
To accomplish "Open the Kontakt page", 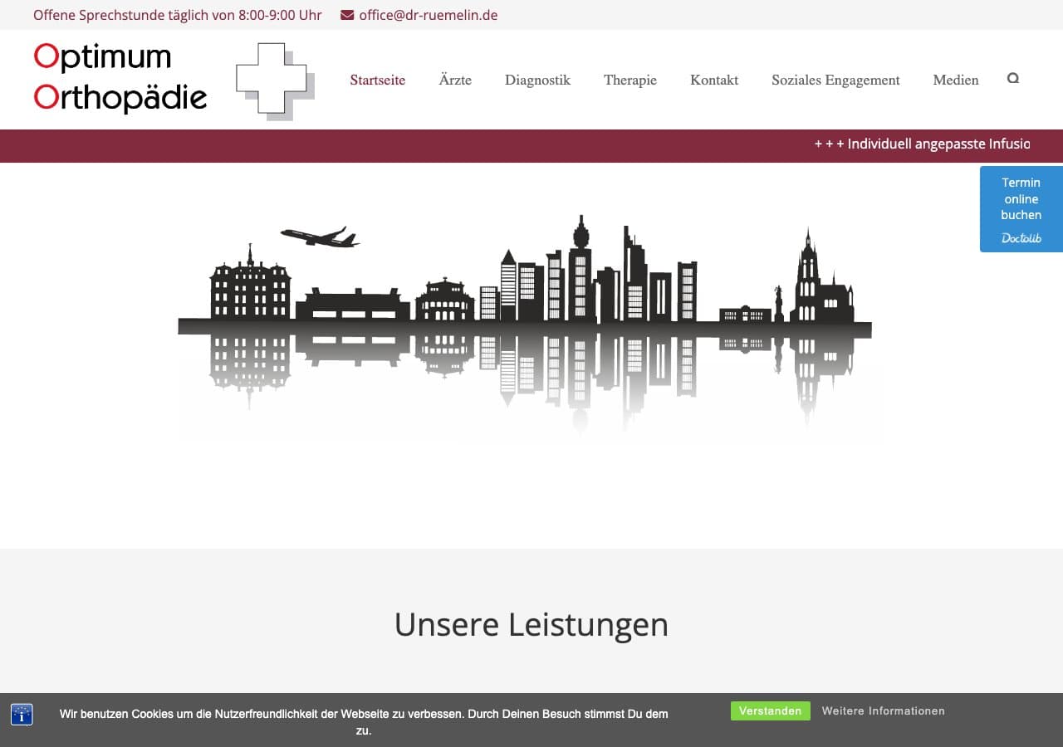I will pyautogui.click(x=713, y=80).
